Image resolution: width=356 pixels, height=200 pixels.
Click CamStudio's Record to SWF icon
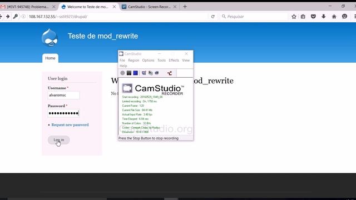[157, 73]
